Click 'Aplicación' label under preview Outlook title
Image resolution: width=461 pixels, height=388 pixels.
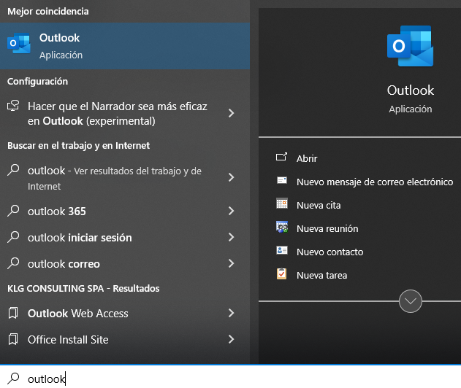point(411,109)
